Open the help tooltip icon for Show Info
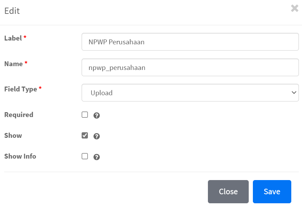 (x=97, y=157)
